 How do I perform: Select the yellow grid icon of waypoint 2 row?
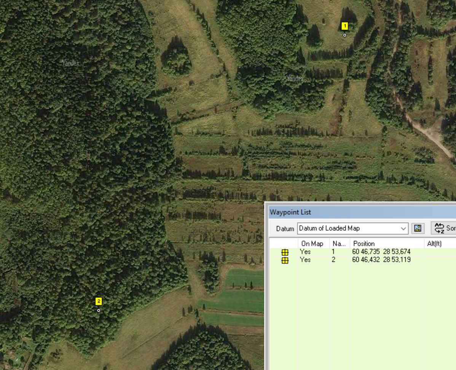point(285,260)
